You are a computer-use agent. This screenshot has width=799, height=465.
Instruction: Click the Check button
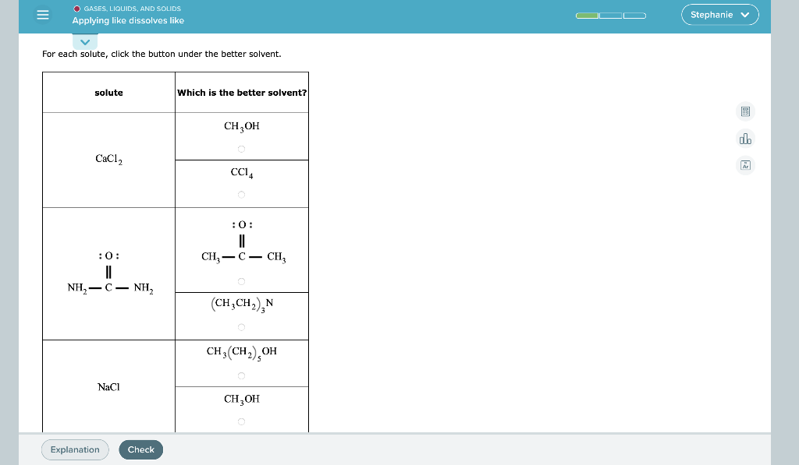click(x=140, y=449)
